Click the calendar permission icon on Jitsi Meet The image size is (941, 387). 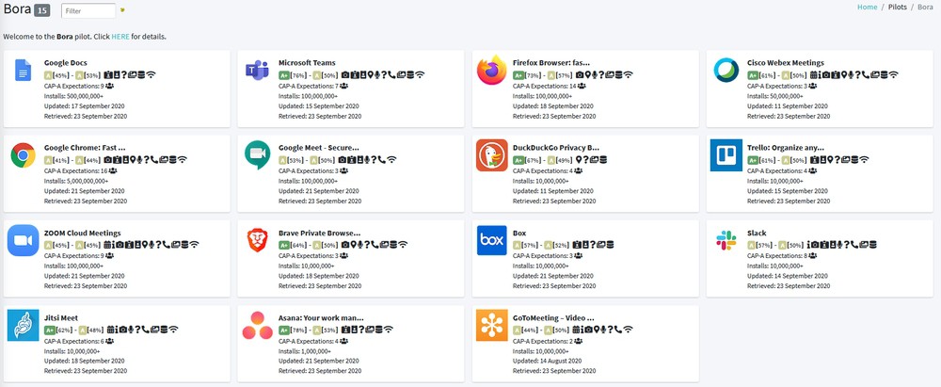[x=110, y=330]
